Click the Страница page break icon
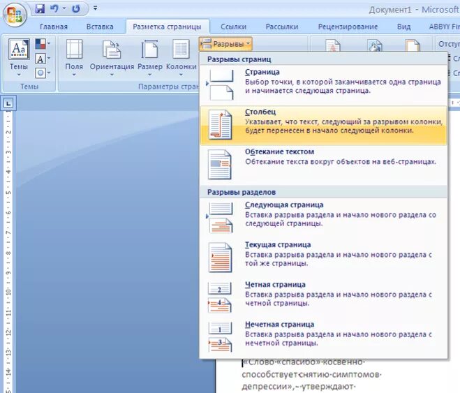 click(x=221, y=85)
